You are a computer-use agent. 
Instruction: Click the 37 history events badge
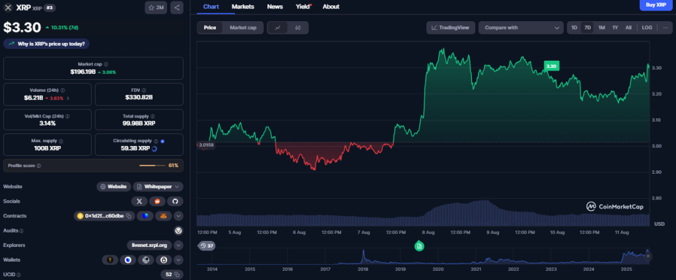pyautogui.click(x=207, y=246)
